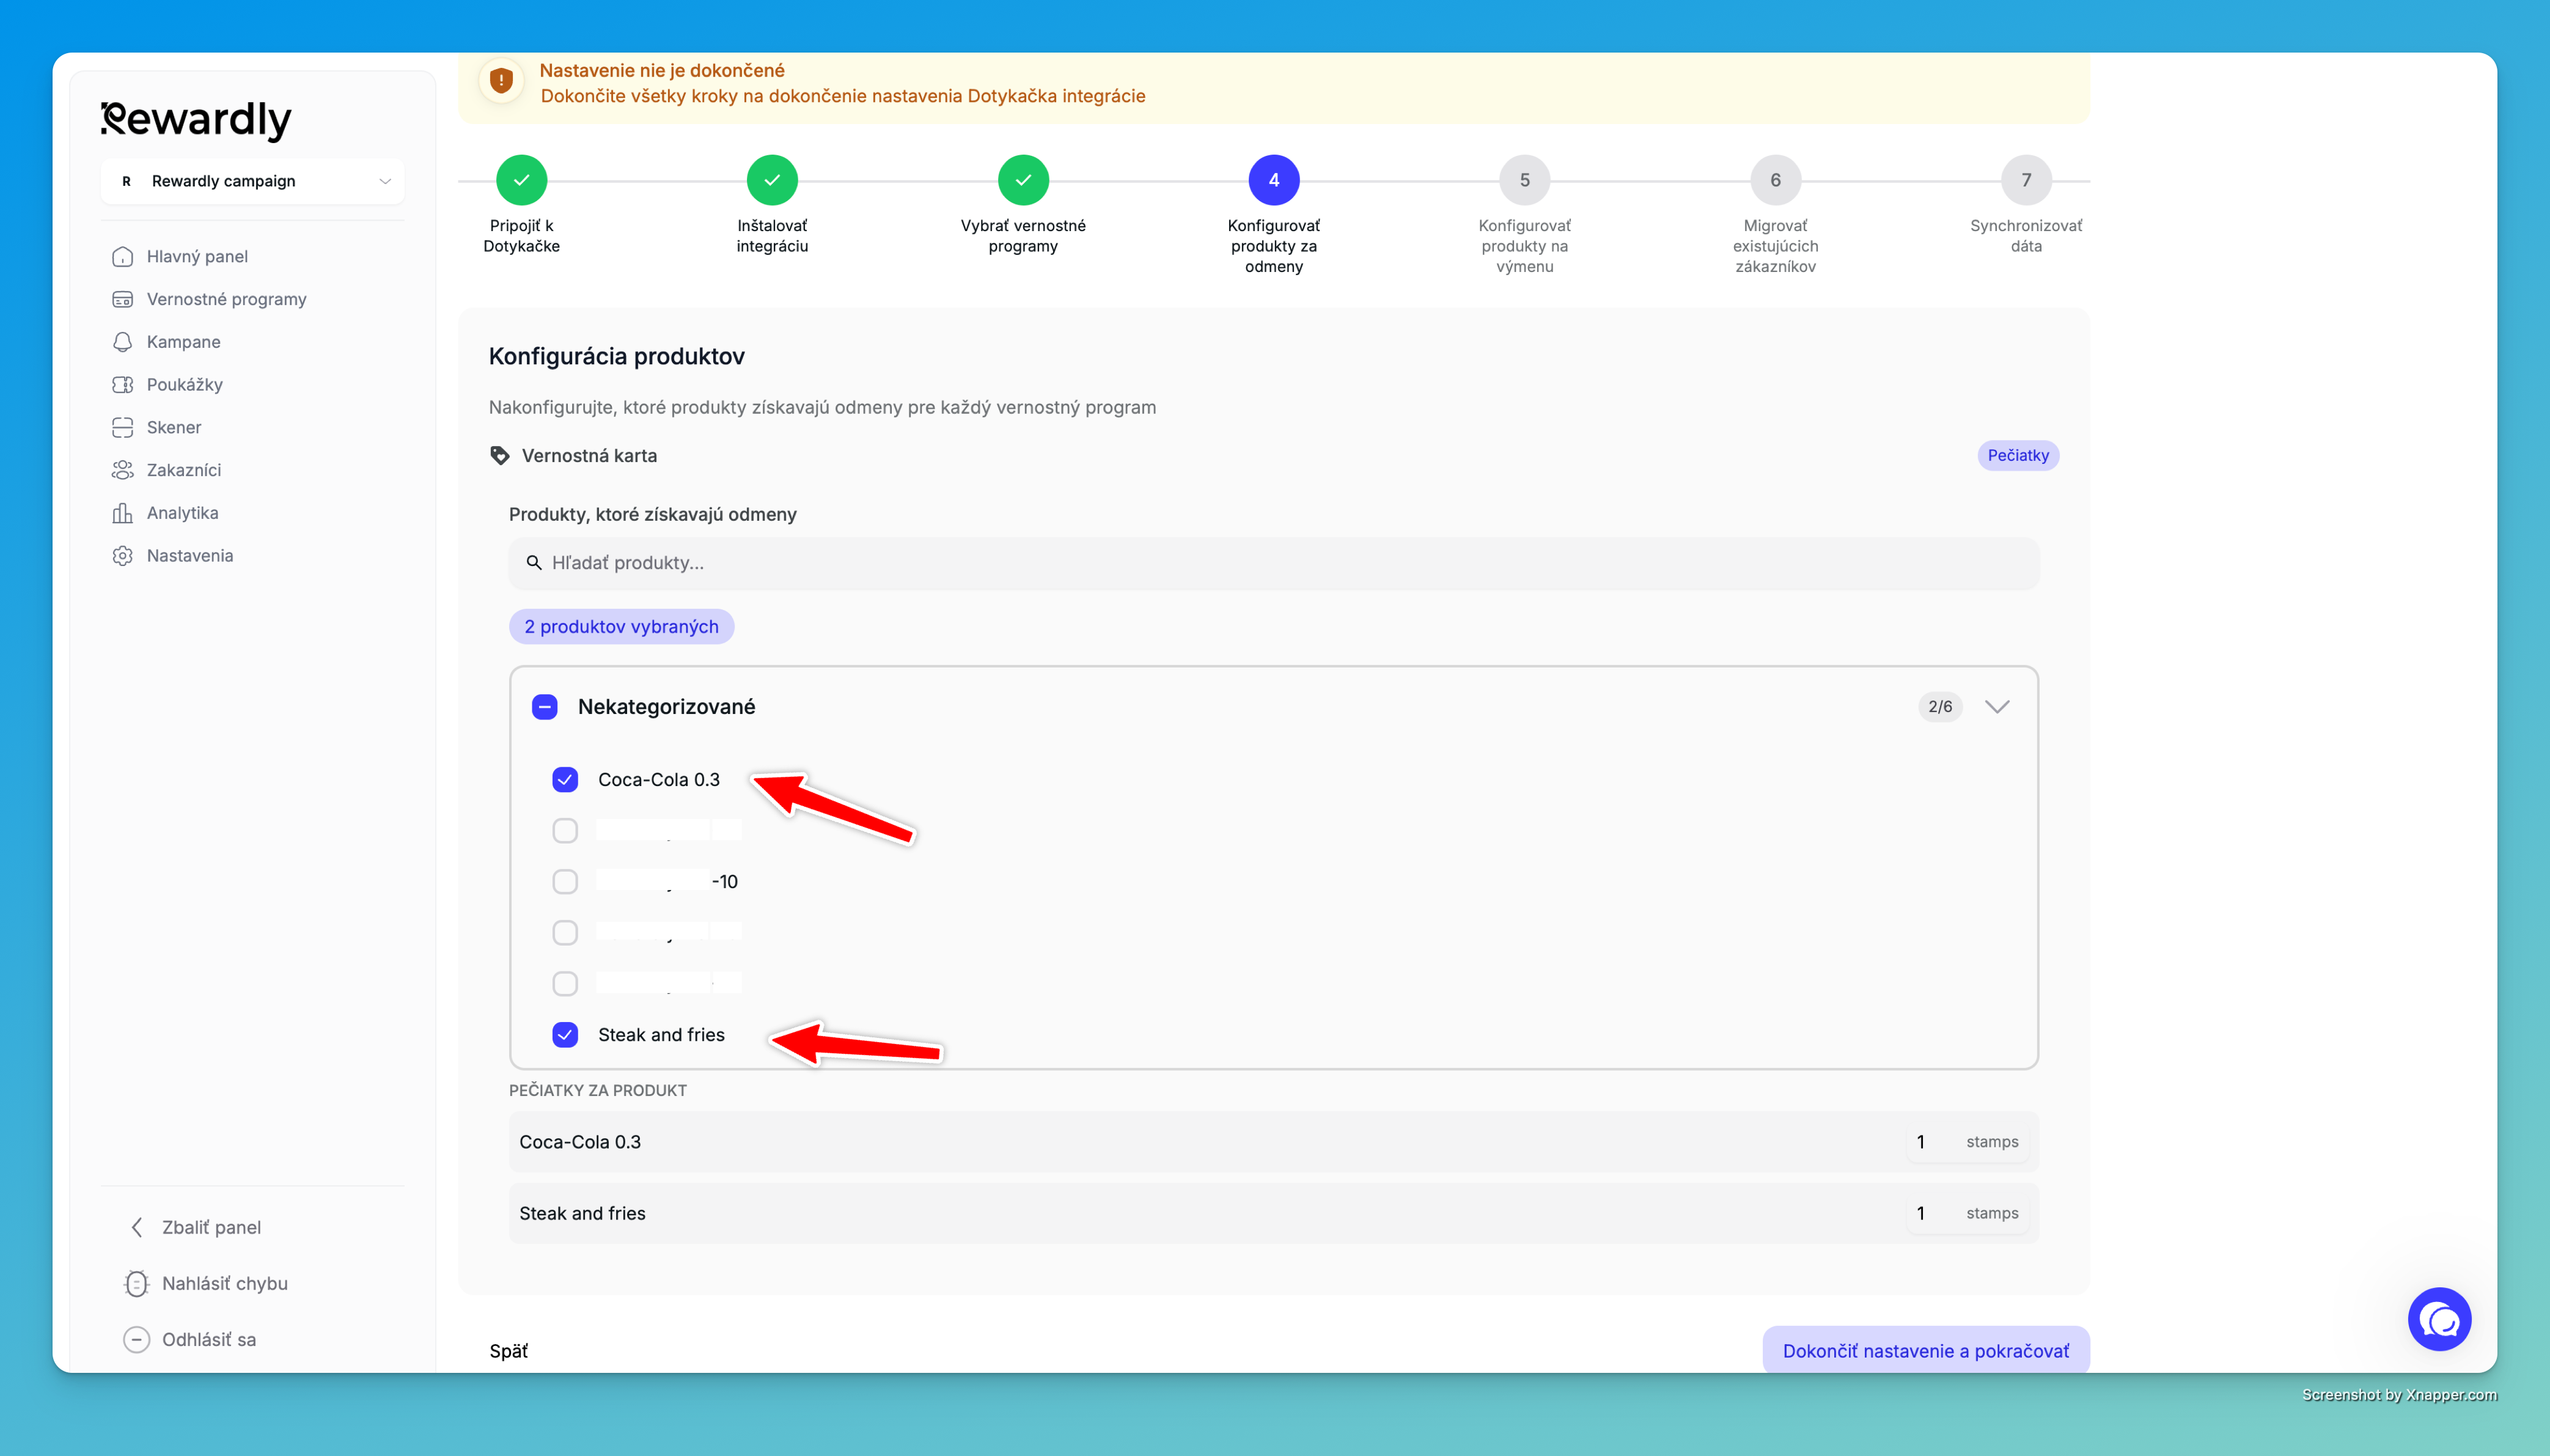
Task: Click the Steak and fries product label in list
Action: (x=662, y=1035)
